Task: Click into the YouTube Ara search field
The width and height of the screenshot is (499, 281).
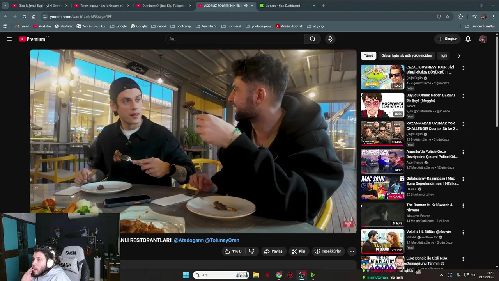Action: point(235,39)
